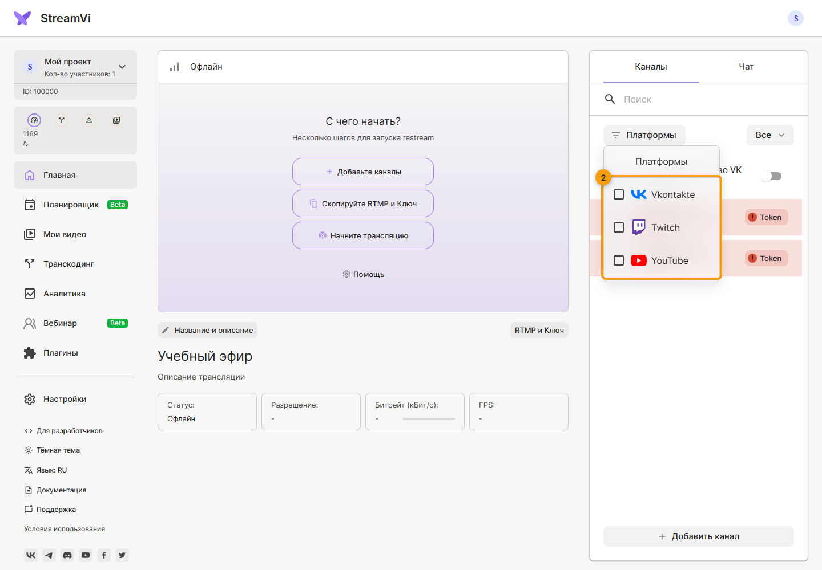Check the Vkontakte platform checkbox

coord(619,194)
